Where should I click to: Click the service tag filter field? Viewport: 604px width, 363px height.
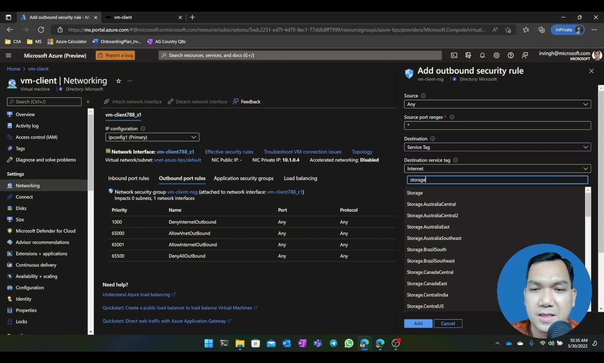497,180
